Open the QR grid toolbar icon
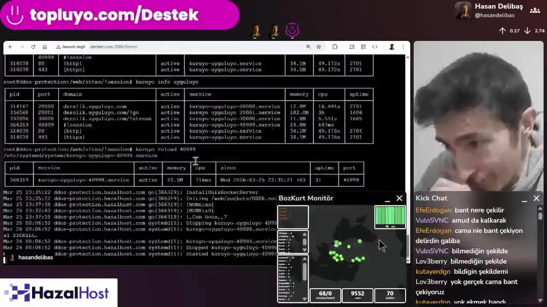Image resolution: width=547 pixels, height=307 pixels. 363,47
